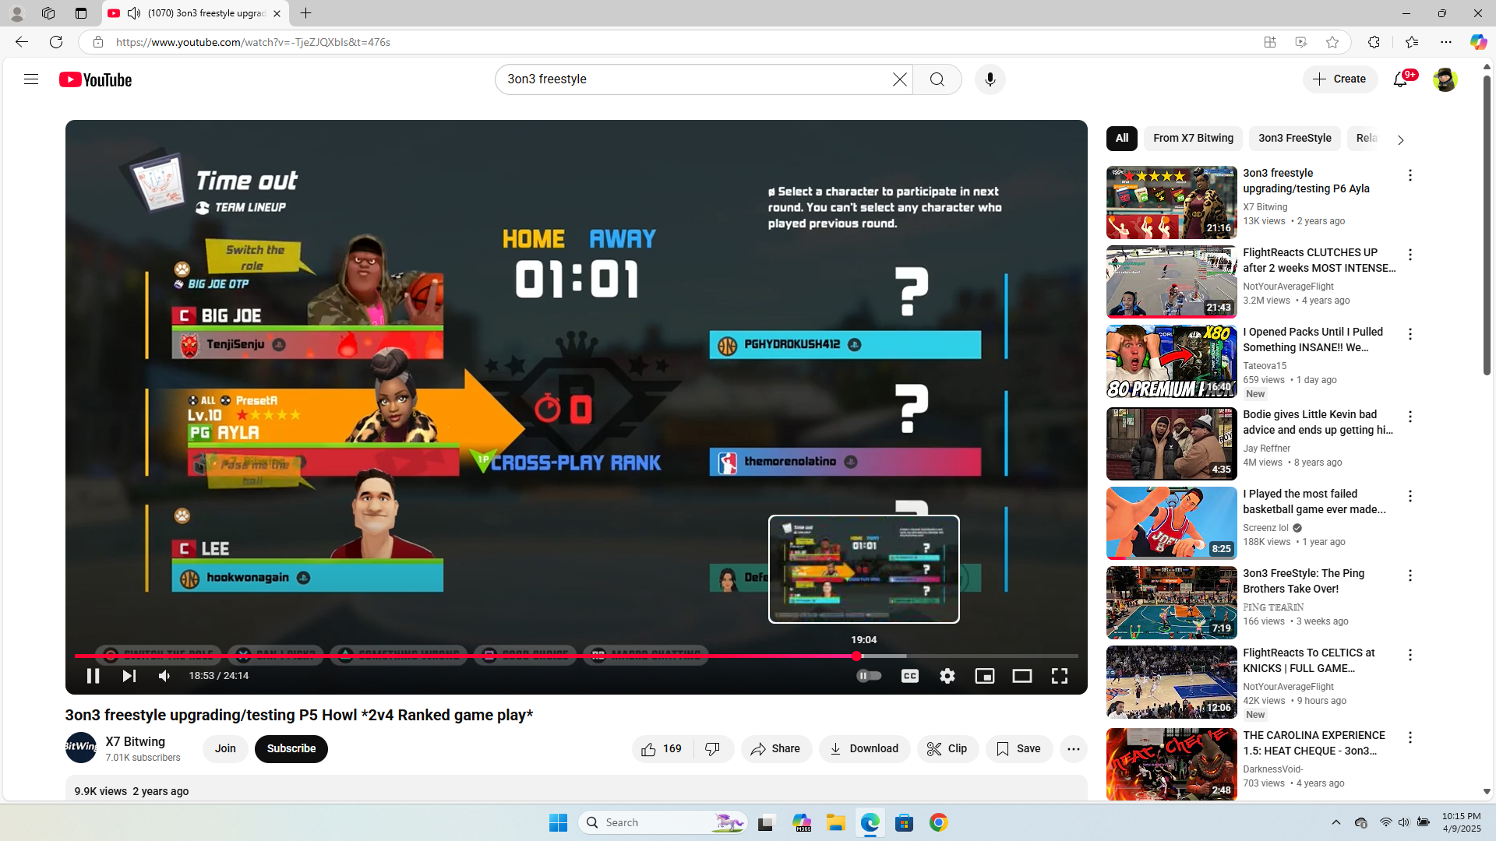Dislike the video

pyautogui.click(x=713, y=749)
